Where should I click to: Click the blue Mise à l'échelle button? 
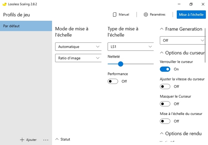[191, 14]
